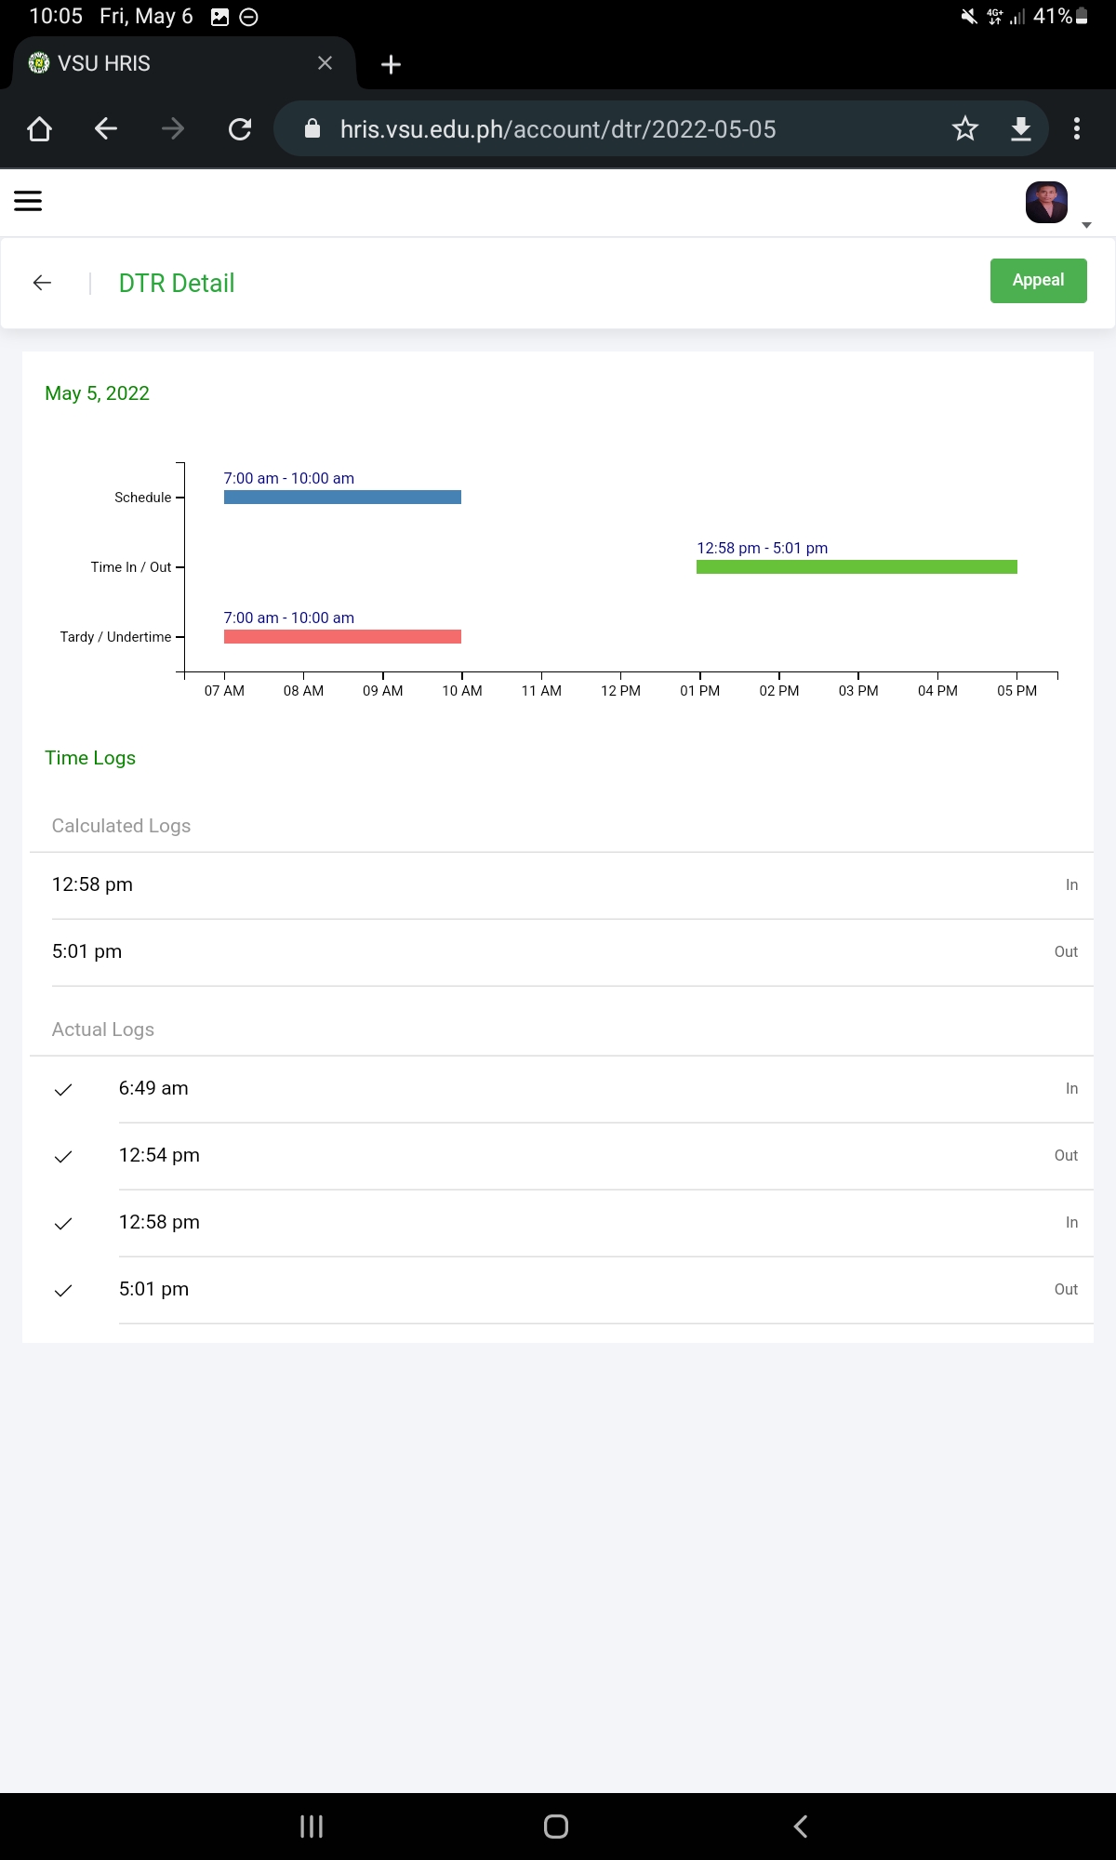Toggle the checkmark for 5:01 pm actual log

point(63,1290)
